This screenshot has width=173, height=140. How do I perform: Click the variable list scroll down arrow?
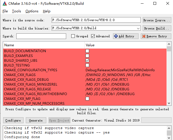click(169, 103)
